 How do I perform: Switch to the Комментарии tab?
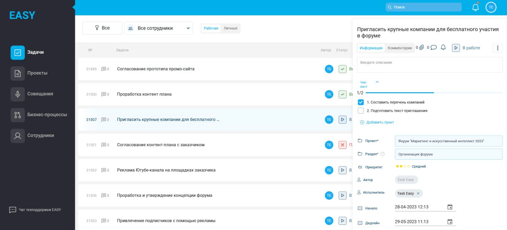coord(400,48)
